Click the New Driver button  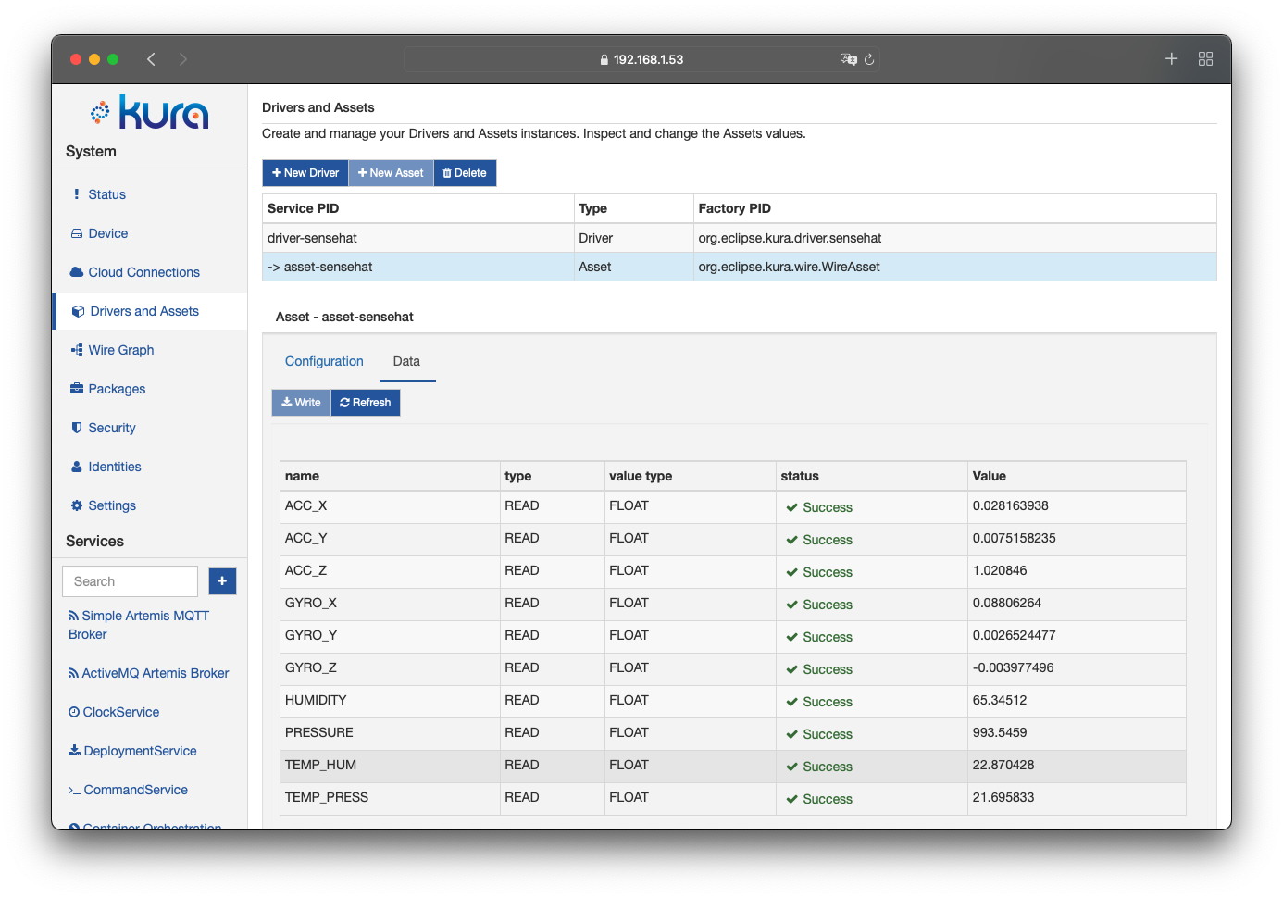tap(305, 173)
